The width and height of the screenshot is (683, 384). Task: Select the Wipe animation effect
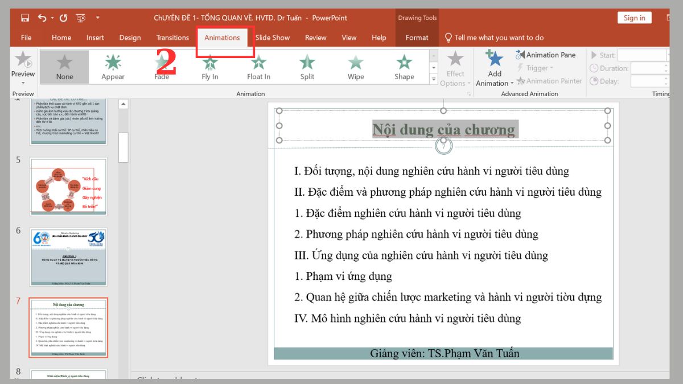click(x=355, y=65)
